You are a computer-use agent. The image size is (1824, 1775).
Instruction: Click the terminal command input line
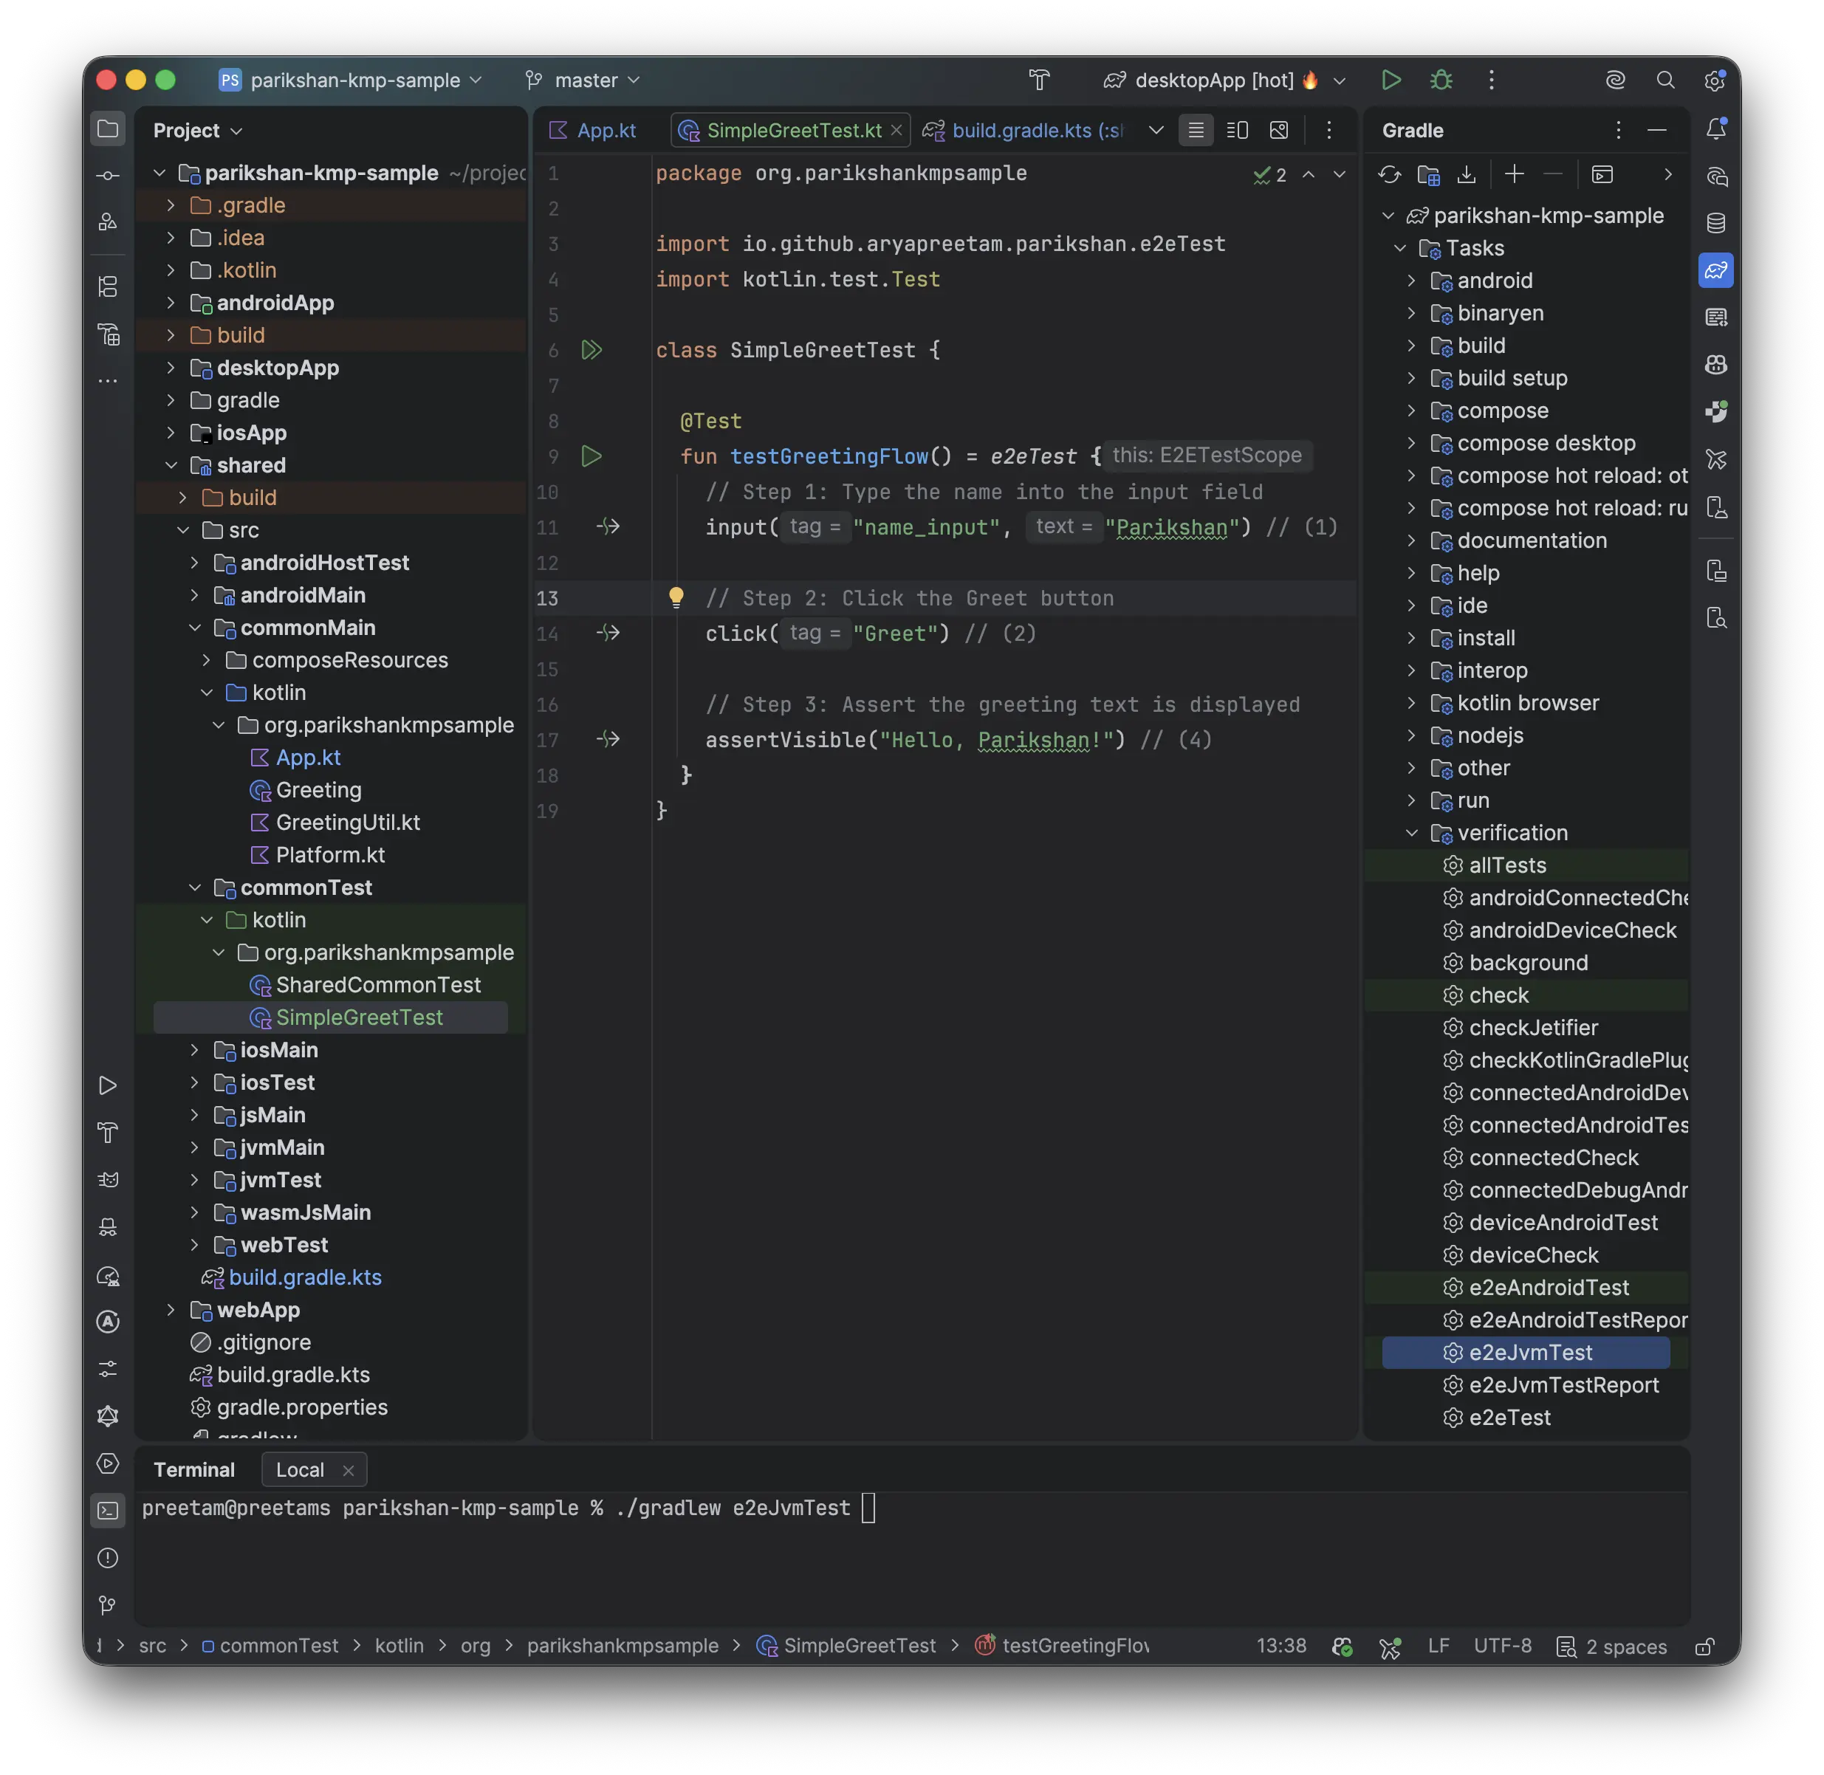pos(911,1508)
